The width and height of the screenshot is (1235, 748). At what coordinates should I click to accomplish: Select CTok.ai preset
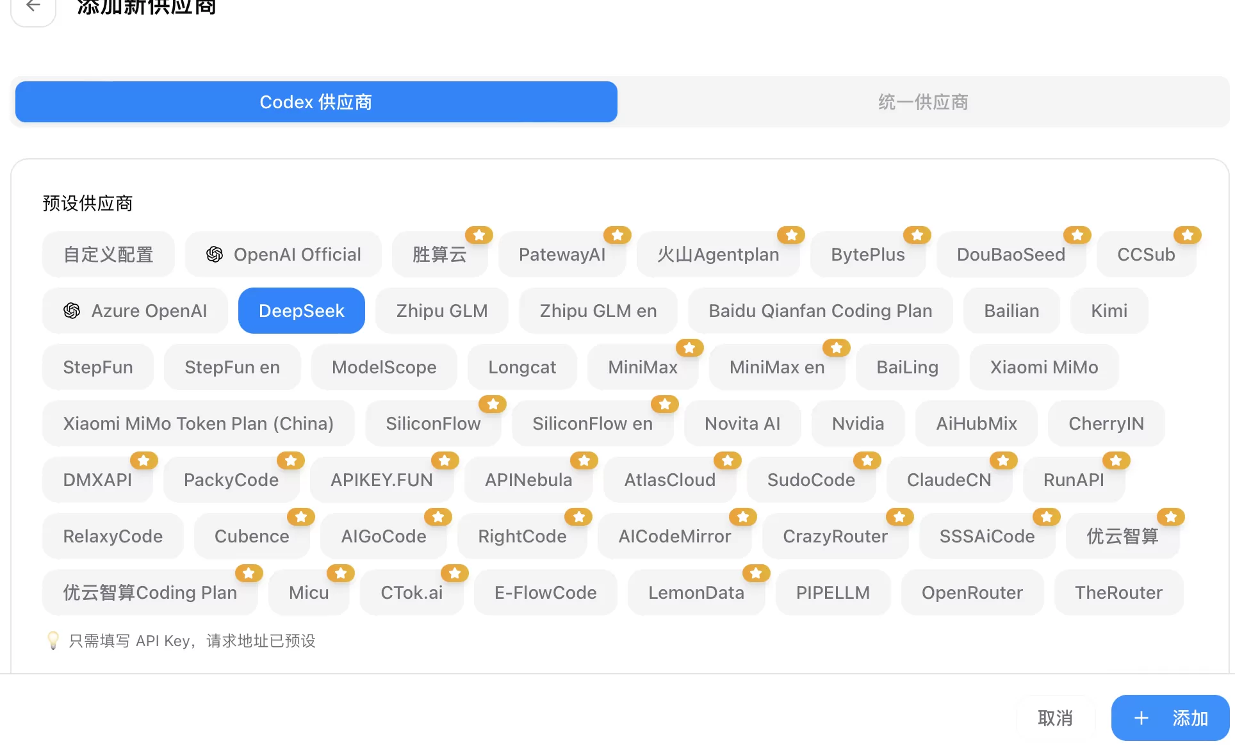click(412, 592)
